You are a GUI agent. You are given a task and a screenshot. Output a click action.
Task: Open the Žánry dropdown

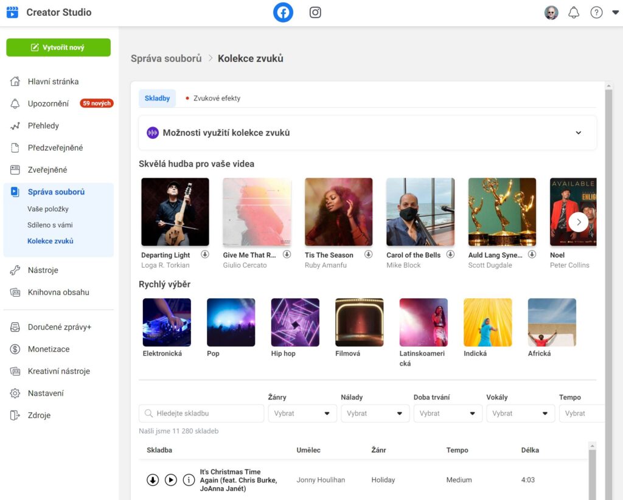(302, 414)
